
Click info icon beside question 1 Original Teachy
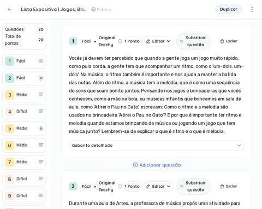120,41
